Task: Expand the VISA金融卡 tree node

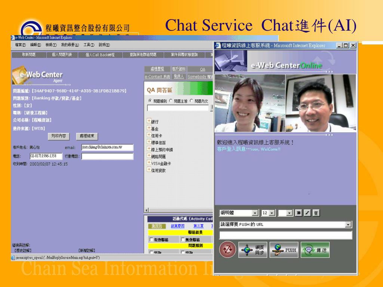Action: click(149, 163)
